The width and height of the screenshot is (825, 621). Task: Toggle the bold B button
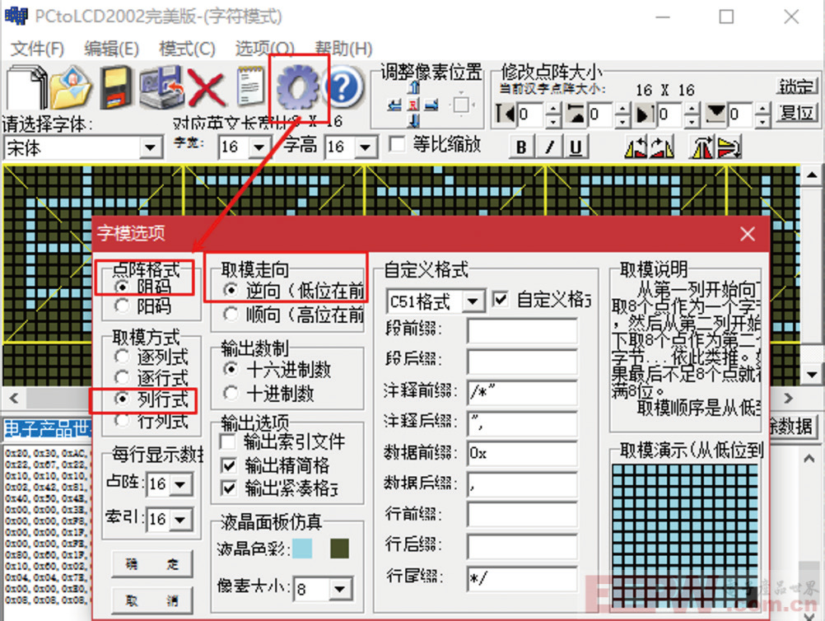(x=521, y=147)
